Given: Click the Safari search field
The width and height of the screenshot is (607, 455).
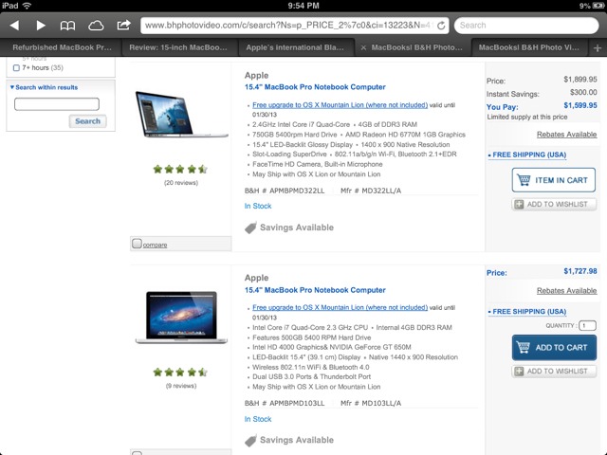Looking at the screenshot, I should tap(526, 26).
